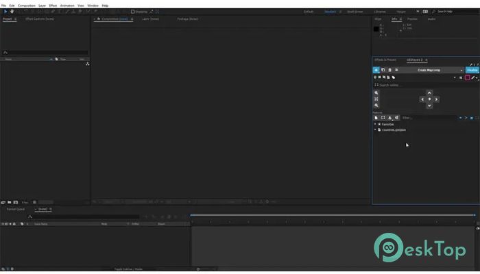This screenshot has width=480, height=274.
Task: Click the new features file icon
Action: click(x=376, y=118)
